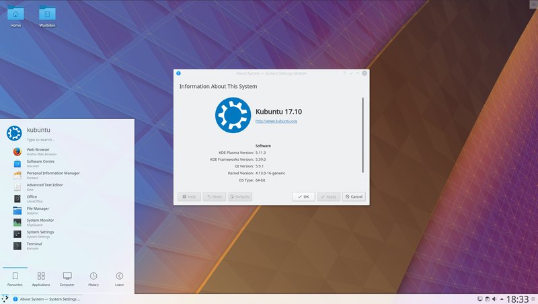Image resolution: width=538 pixels, height=304 pixels.
Task: Open the display/device notifier tray icon
Action: (x=480, y=299)
